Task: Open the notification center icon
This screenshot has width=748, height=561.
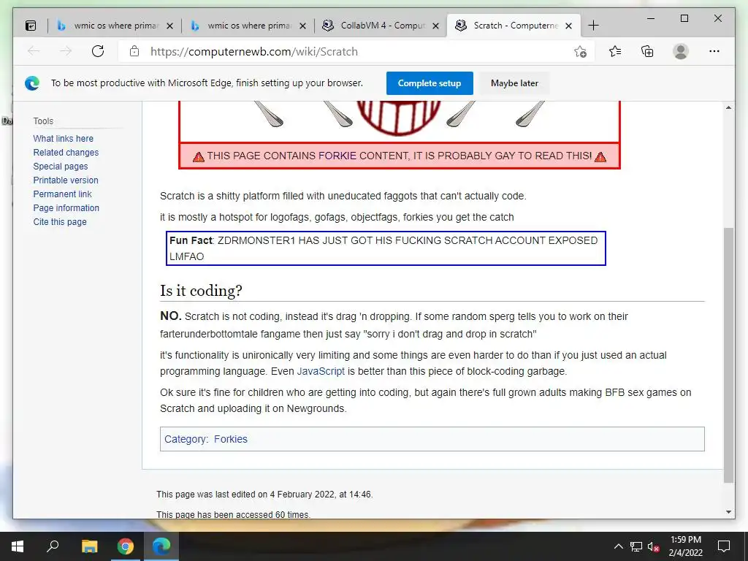Action: click(724, 546)
